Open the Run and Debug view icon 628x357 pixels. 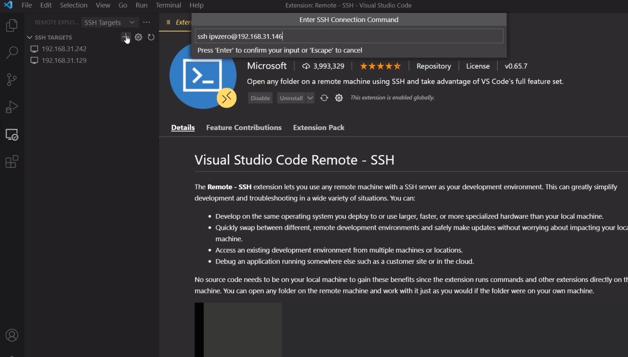click(12, 107)
